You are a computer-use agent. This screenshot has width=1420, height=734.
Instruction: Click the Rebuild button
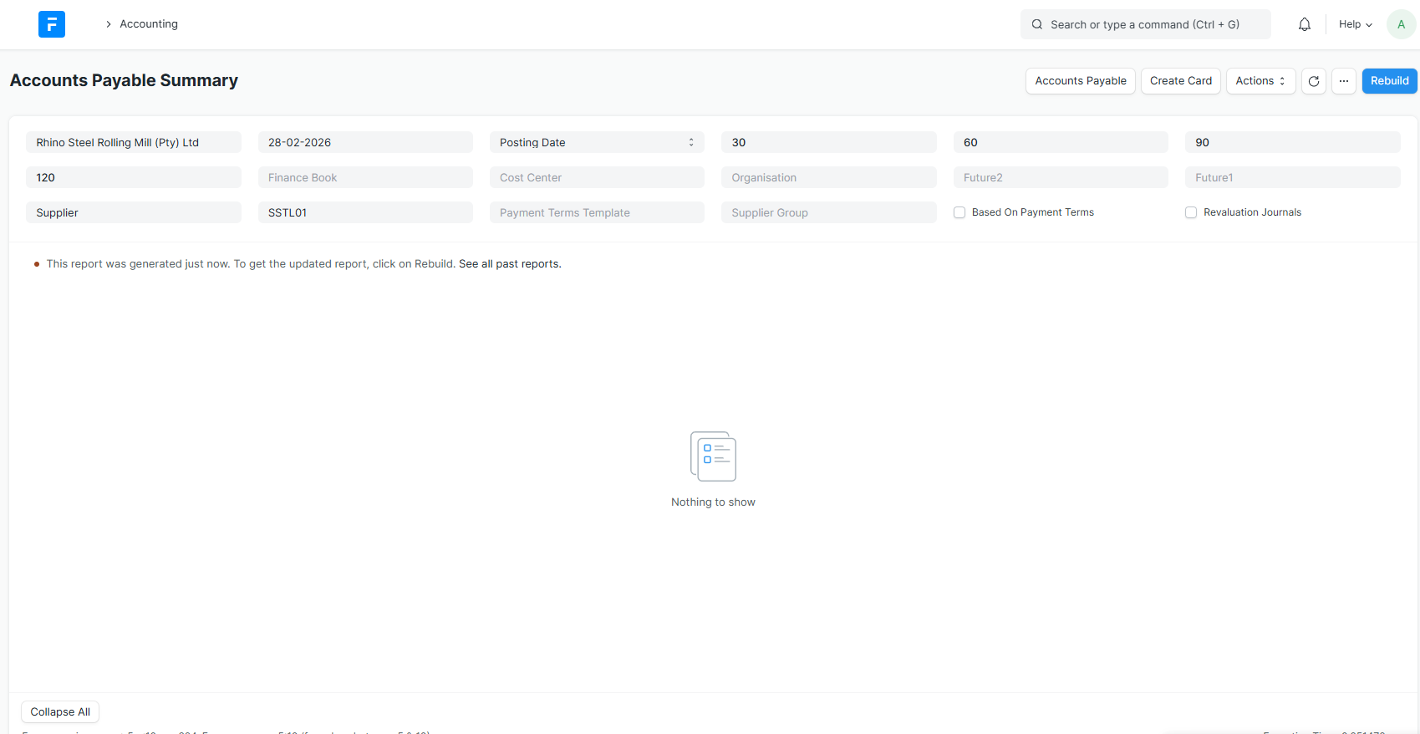(x=1389, y=81)
